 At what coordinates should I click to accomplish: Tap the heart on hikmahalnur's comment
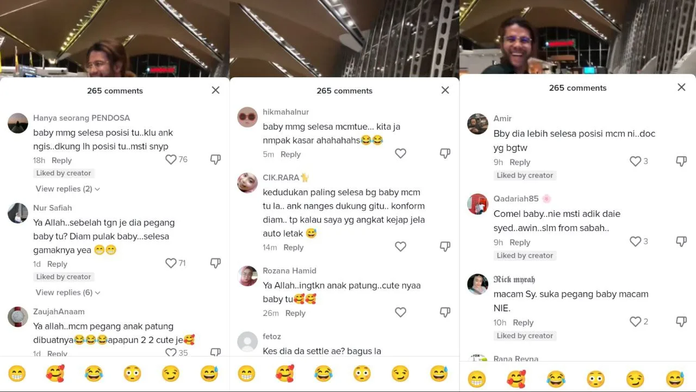click(401, 154)
